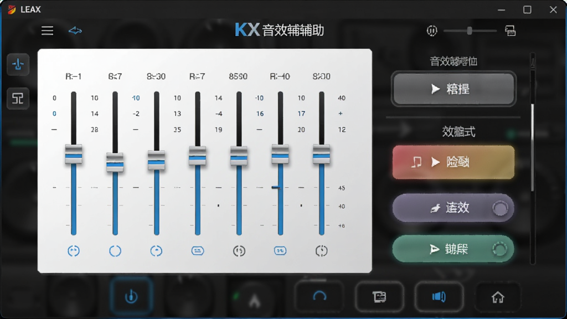The height and width of the screenshot is (319, 567).
Task: Click circle icon under B:7 fader
Action: 115,251
